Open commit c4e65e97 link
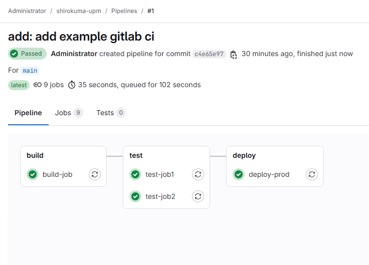Screen dimensions: 369x265 [209, 54]
